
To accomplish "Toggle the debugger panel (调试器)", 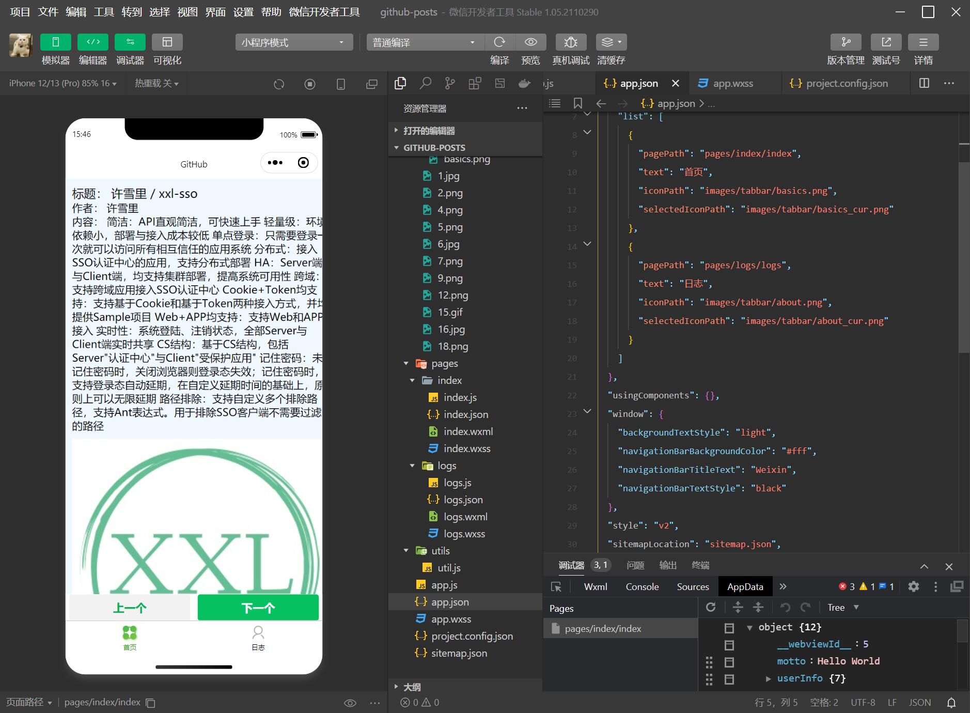I will pos(130,42).
